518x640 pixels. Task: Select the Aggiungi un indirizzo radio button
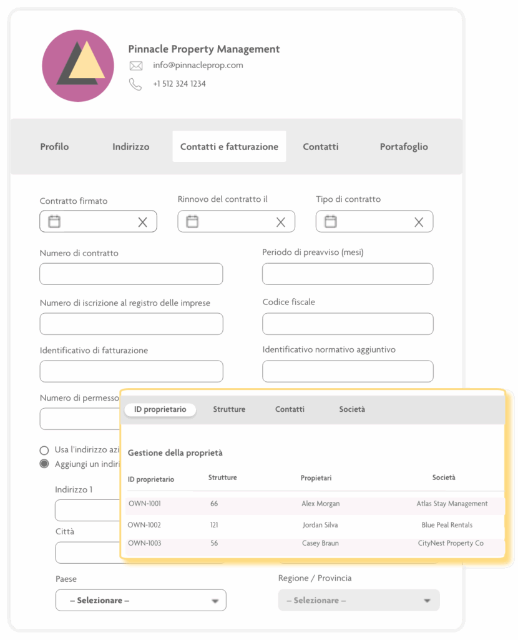44,464
